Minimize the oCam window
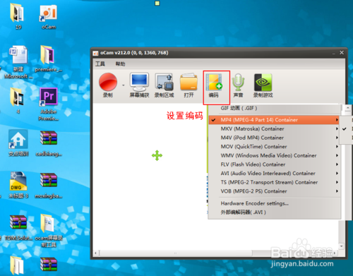The width and height of the screenshot is (353, 276). pyautogui.click(x=334, y=54)
